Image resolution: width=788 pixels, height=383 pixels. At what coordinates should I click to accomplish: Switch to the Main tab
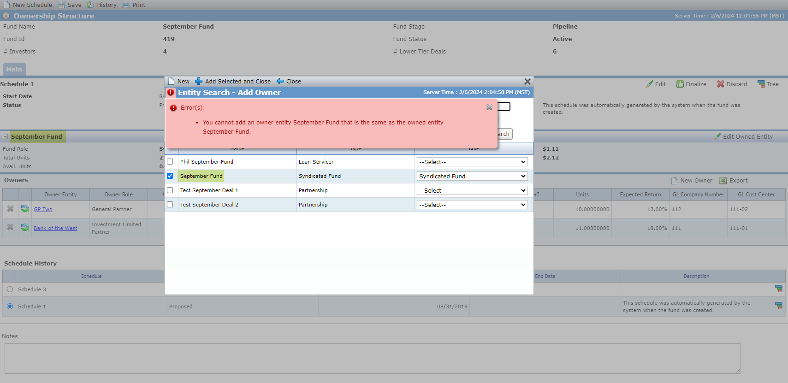point(14,70)
